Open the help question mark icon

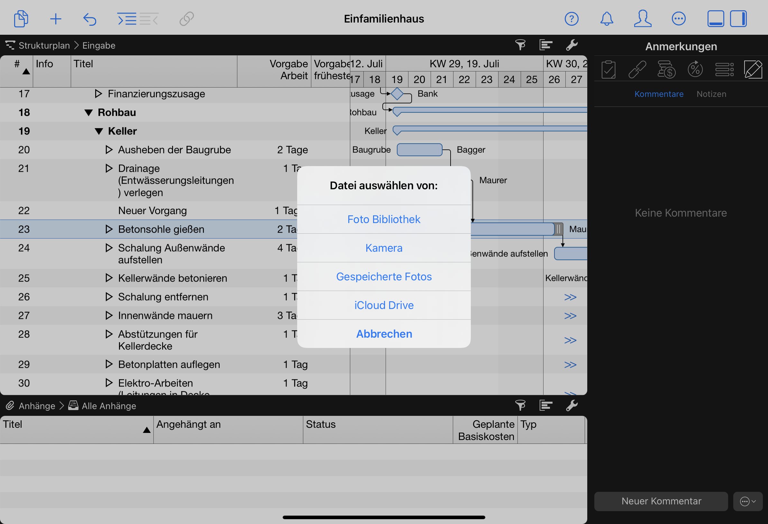571,19
